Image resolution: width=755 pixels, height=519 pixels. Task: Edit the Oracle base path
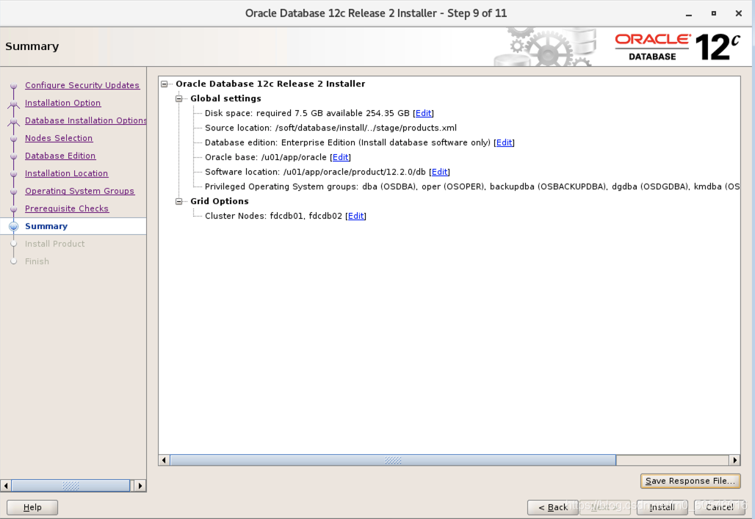tap(341, 157)
